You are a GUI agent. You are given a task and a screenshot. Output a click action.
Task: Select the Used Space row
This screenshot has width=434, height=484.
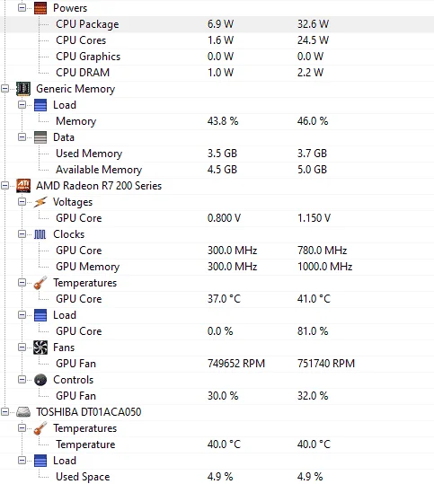coord(217,477)
